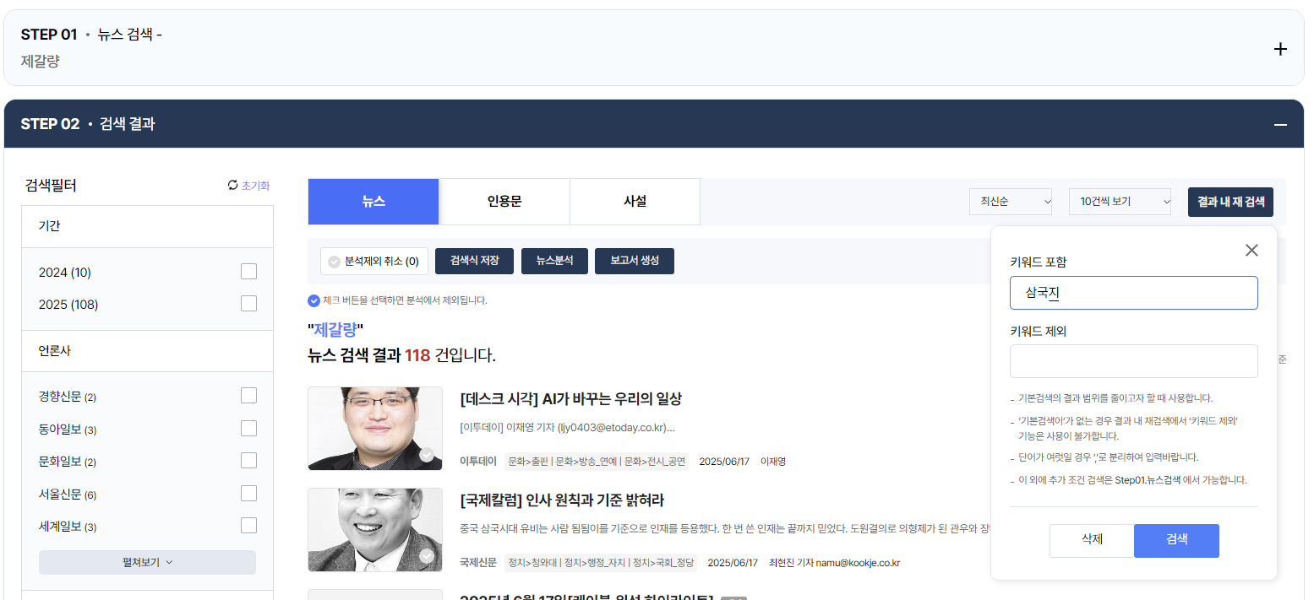Check the 2025 (108) year filter checkbox
Screen dimensions: 1314x600
point(248,304)
